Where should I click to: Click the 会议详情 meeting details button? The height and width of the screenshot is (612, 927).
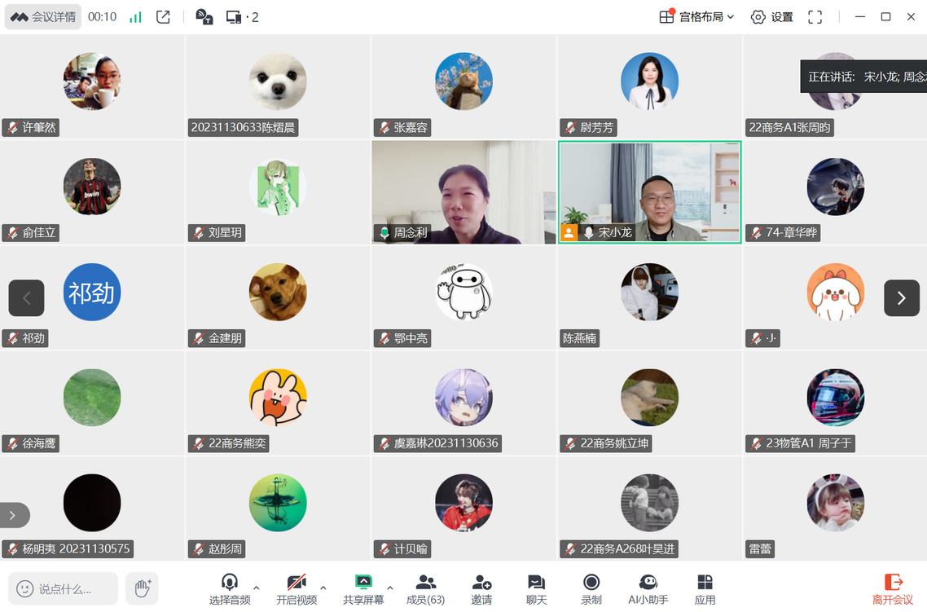point(43,17)
